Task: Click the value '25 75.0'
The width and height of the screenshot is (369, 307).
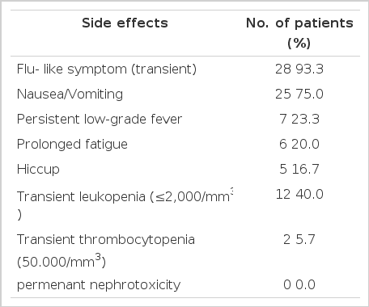Action: pyautogui.click(x=299, y=94)
